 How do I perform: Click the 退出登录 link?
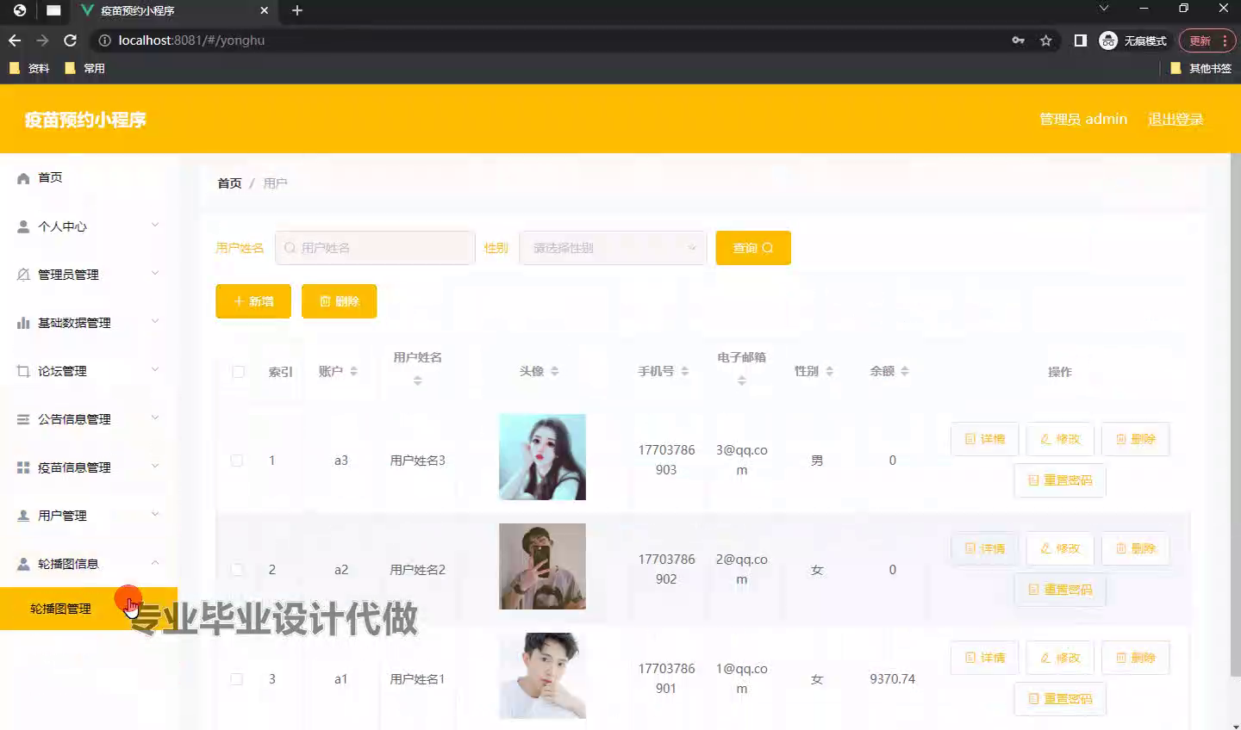[x=1176, y=120]
